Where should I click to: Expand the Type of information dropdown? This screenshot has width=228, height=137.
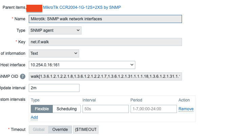click(x=54, y=53)
